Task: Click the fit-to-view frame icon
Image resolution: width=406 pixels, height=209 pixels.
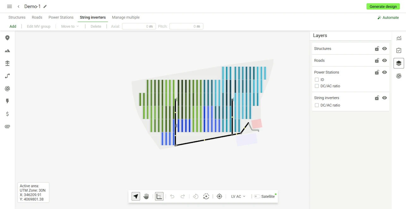Action: click(x=206, y=196)
